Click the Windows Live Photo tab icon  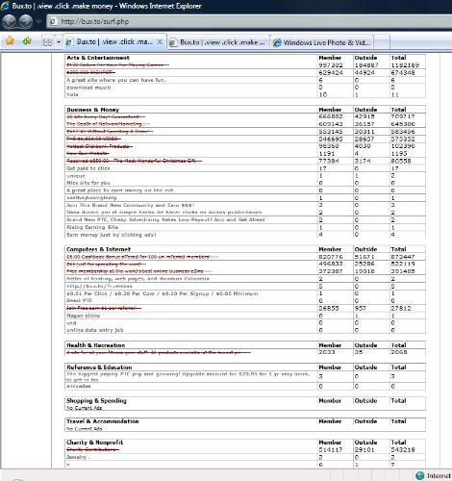pyautogui.click(x=277, y=42)
